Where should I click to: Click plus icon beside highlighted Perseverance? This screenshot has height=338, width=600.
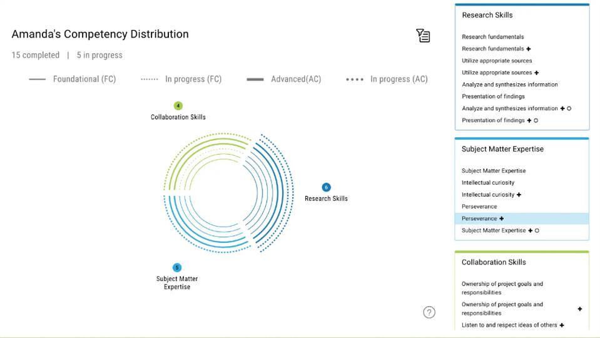coord(502,218)
